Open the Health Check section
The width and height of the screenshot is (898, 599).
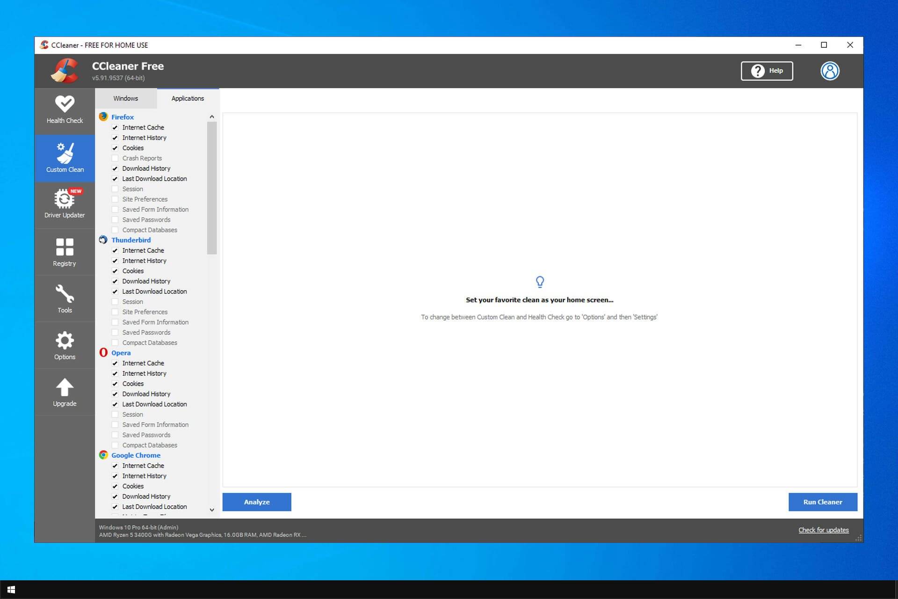coord(65,111)
